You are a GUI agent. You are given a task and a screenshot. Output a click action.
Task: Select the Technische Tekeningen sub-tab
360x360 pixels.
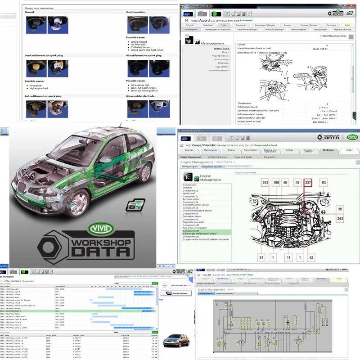click(x=274, y=30)
